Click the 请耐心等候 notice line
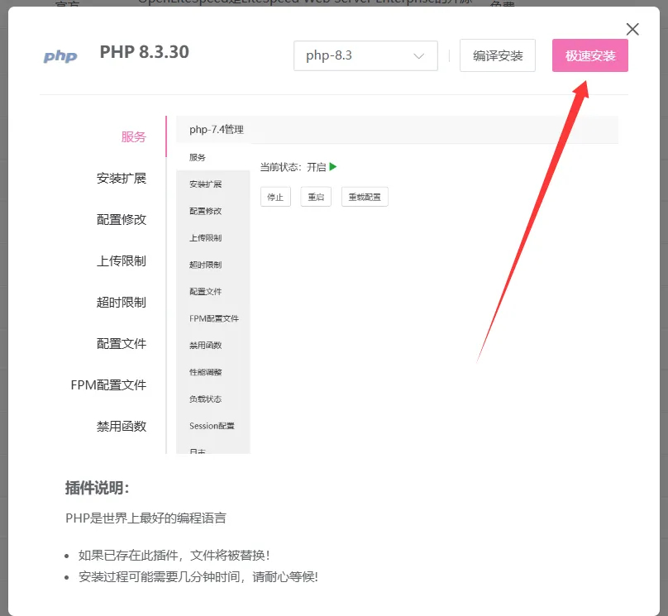This screenshot has height=616, width=668. [x=198, y=577]
